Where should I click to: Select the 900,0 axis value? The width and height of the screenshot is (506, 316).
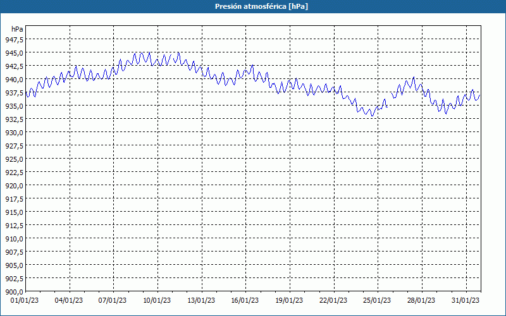click(14, 292)
